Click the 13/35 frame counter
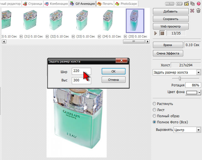Screen dimensions: 202x160 pyautogui.click(x=176, y=33)
